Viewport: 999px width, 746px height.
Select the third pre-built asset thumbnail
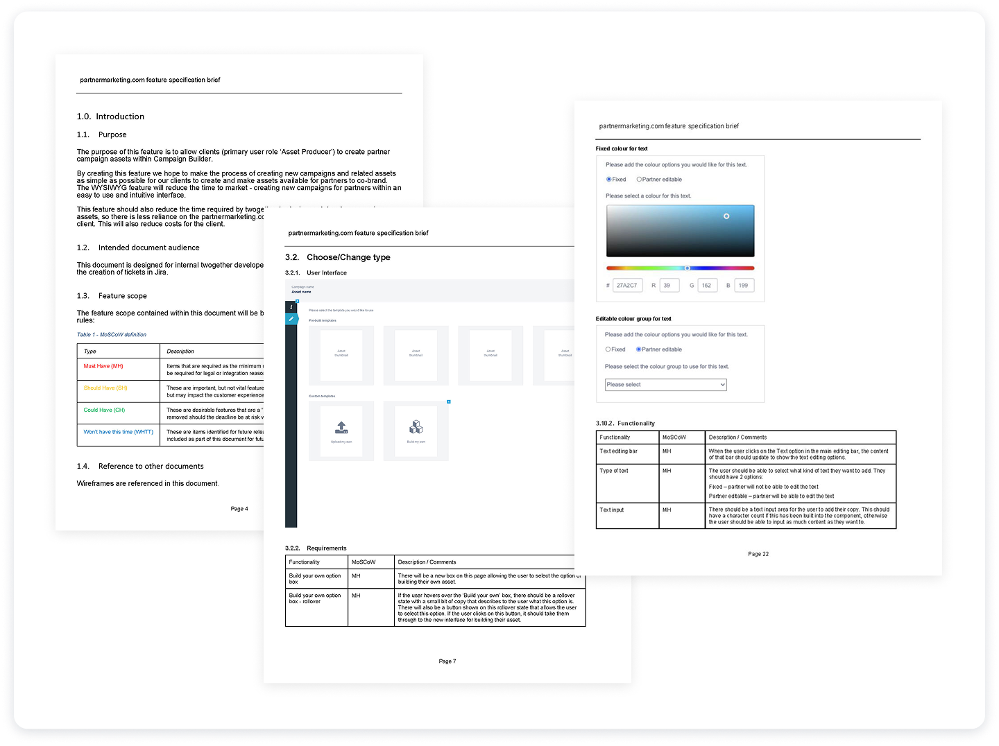490,355
